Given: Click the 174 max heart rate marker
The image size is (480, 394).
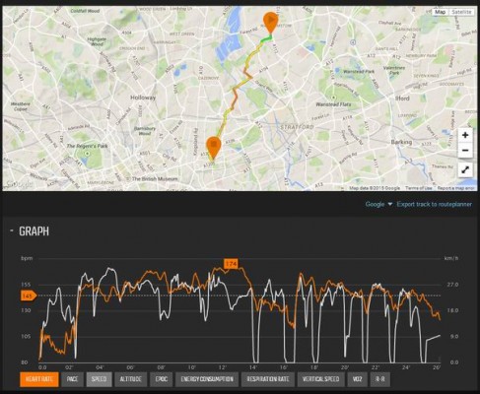Looking at the screenshot, I should (231, 264).
